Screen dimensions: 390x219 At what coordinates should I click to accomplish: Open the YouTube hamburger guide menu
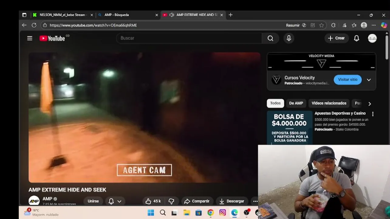click(x=29, y=38)
